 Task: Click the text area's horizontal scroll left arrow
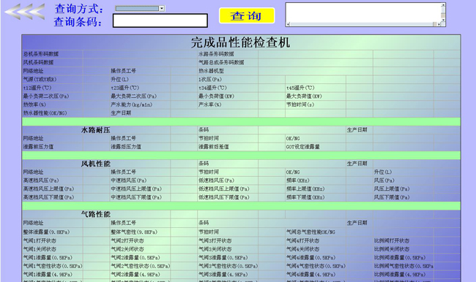(288, 24)
